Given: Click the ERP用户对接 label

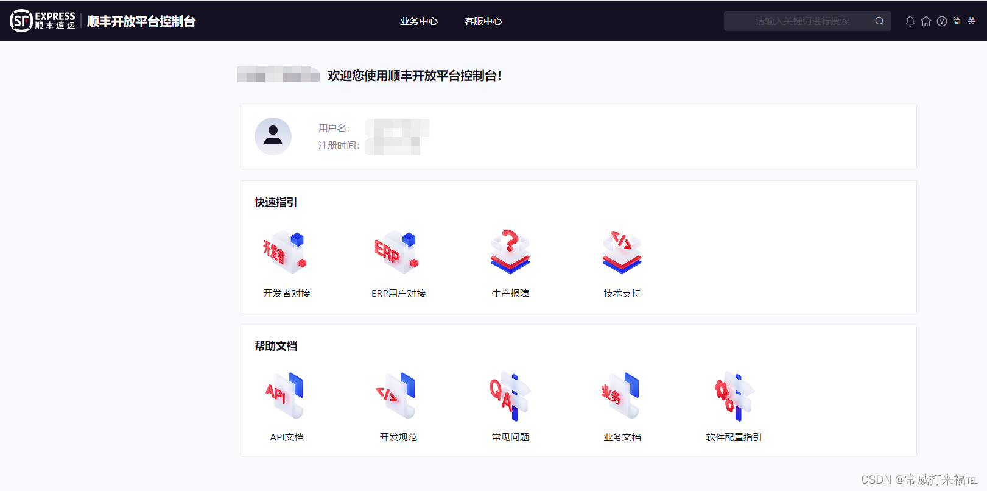Looking at the screenshot, I should [x=399, y=294].
